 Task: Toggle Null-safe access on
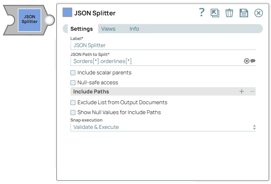click(x=73, y=83)
